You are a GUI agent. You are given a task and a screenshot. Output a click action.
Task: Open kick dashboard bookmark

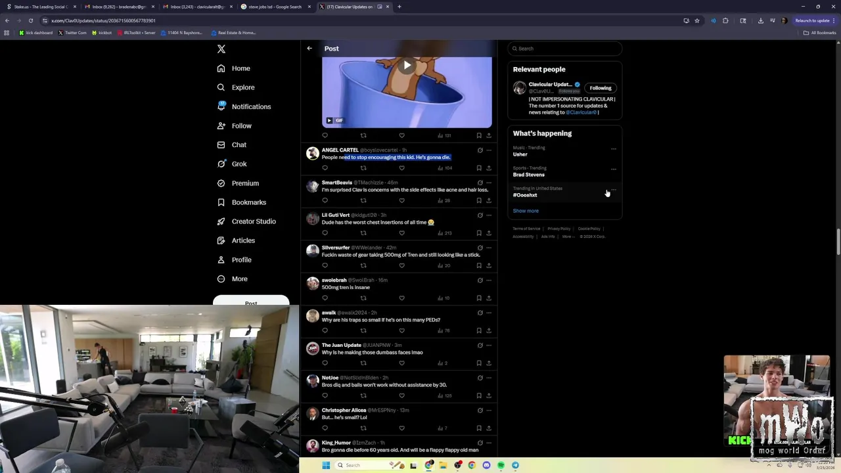36,33
